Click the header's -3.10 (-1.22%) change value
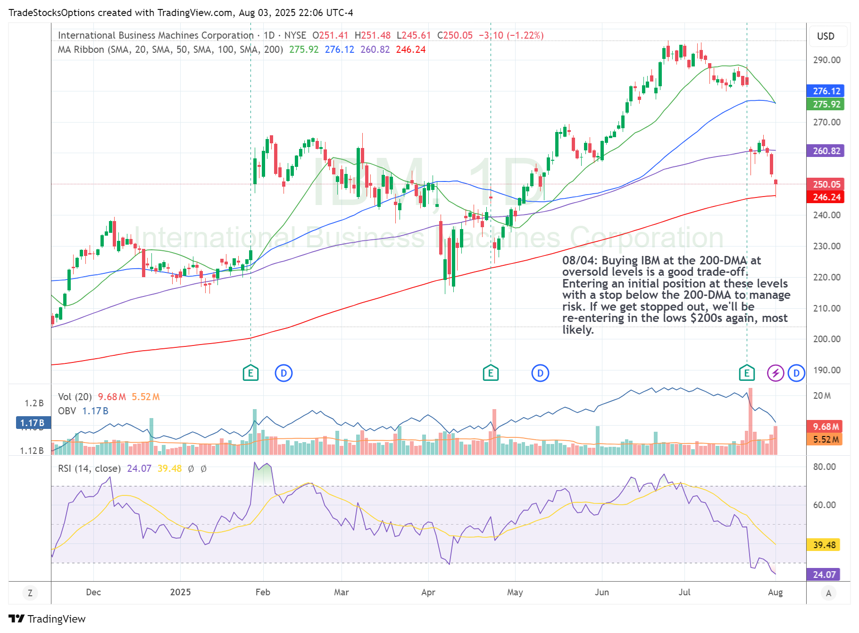The image size is (859, 633). click(511, 35)
